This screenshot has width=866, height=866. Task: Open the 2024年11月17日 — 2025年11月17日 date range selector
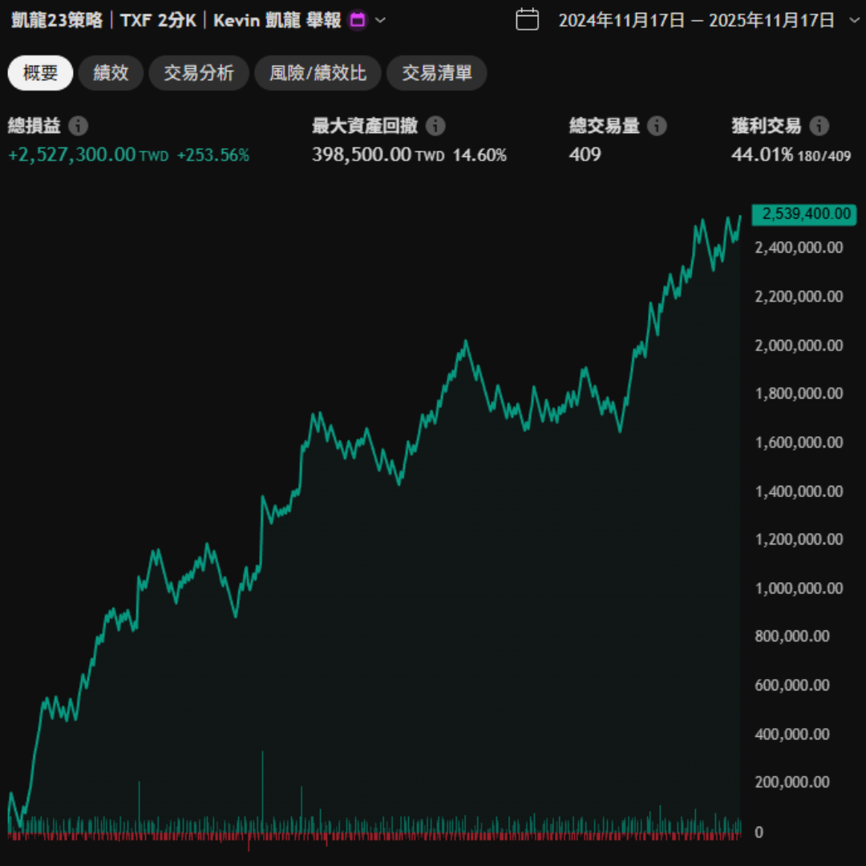pos(696,21)
